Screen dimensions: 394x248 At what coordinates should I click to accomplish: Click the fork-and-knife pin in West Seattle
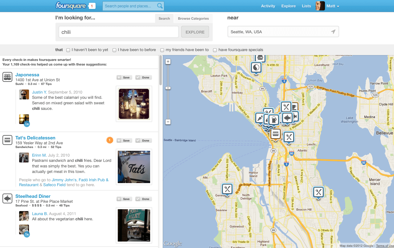(227, 189)
